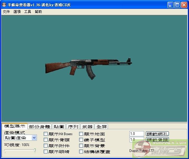
Task: Click the 可視度 opacity slider handle
Action: click(35, 150)
